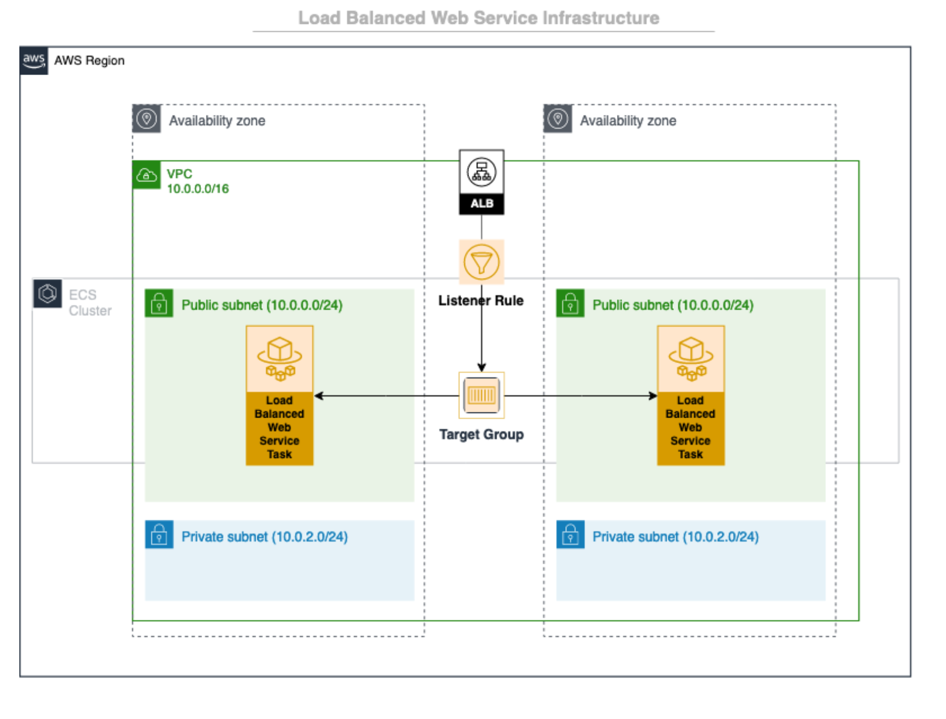946x719 pixels.
Task: Click the VPC 10.0.0.0/16 label
Action: (x=198, y=181)
